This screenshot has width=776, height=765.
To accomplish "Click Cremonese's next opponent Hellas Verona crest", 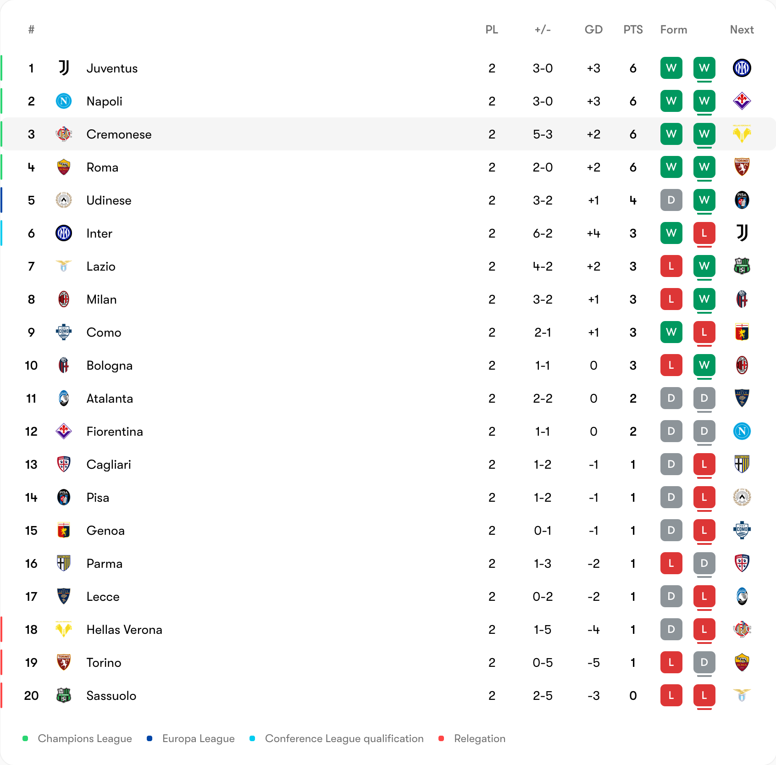I will click(x=742, y=134).
